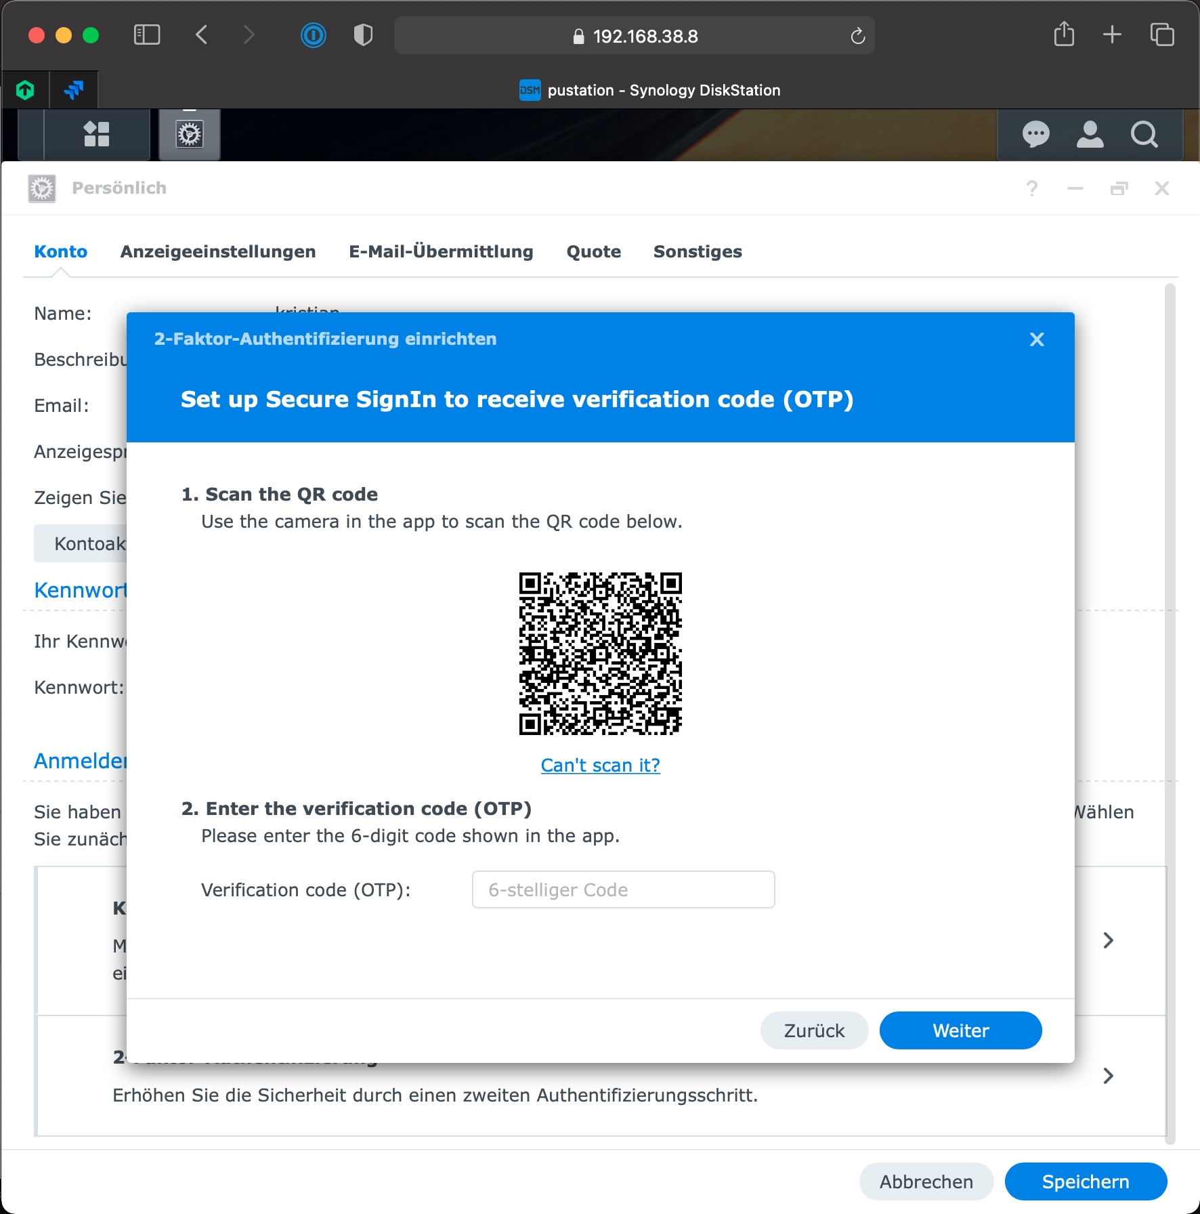Expand the 2-Faktor-Authentifizierung row chevron
This screenshot has height=1214, width=1200.
[1108, 1076]
